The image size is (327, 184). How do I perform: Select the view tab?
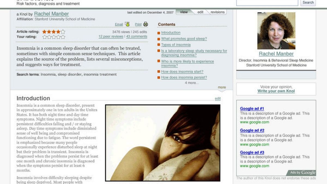[184, 12]
